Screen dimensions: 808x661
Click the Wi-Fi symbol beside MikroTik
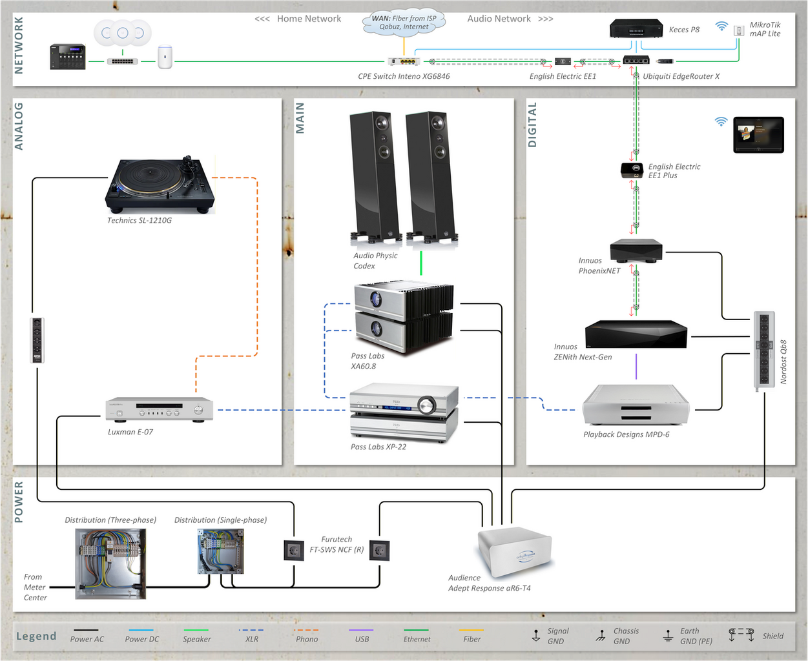coord(721,26)
